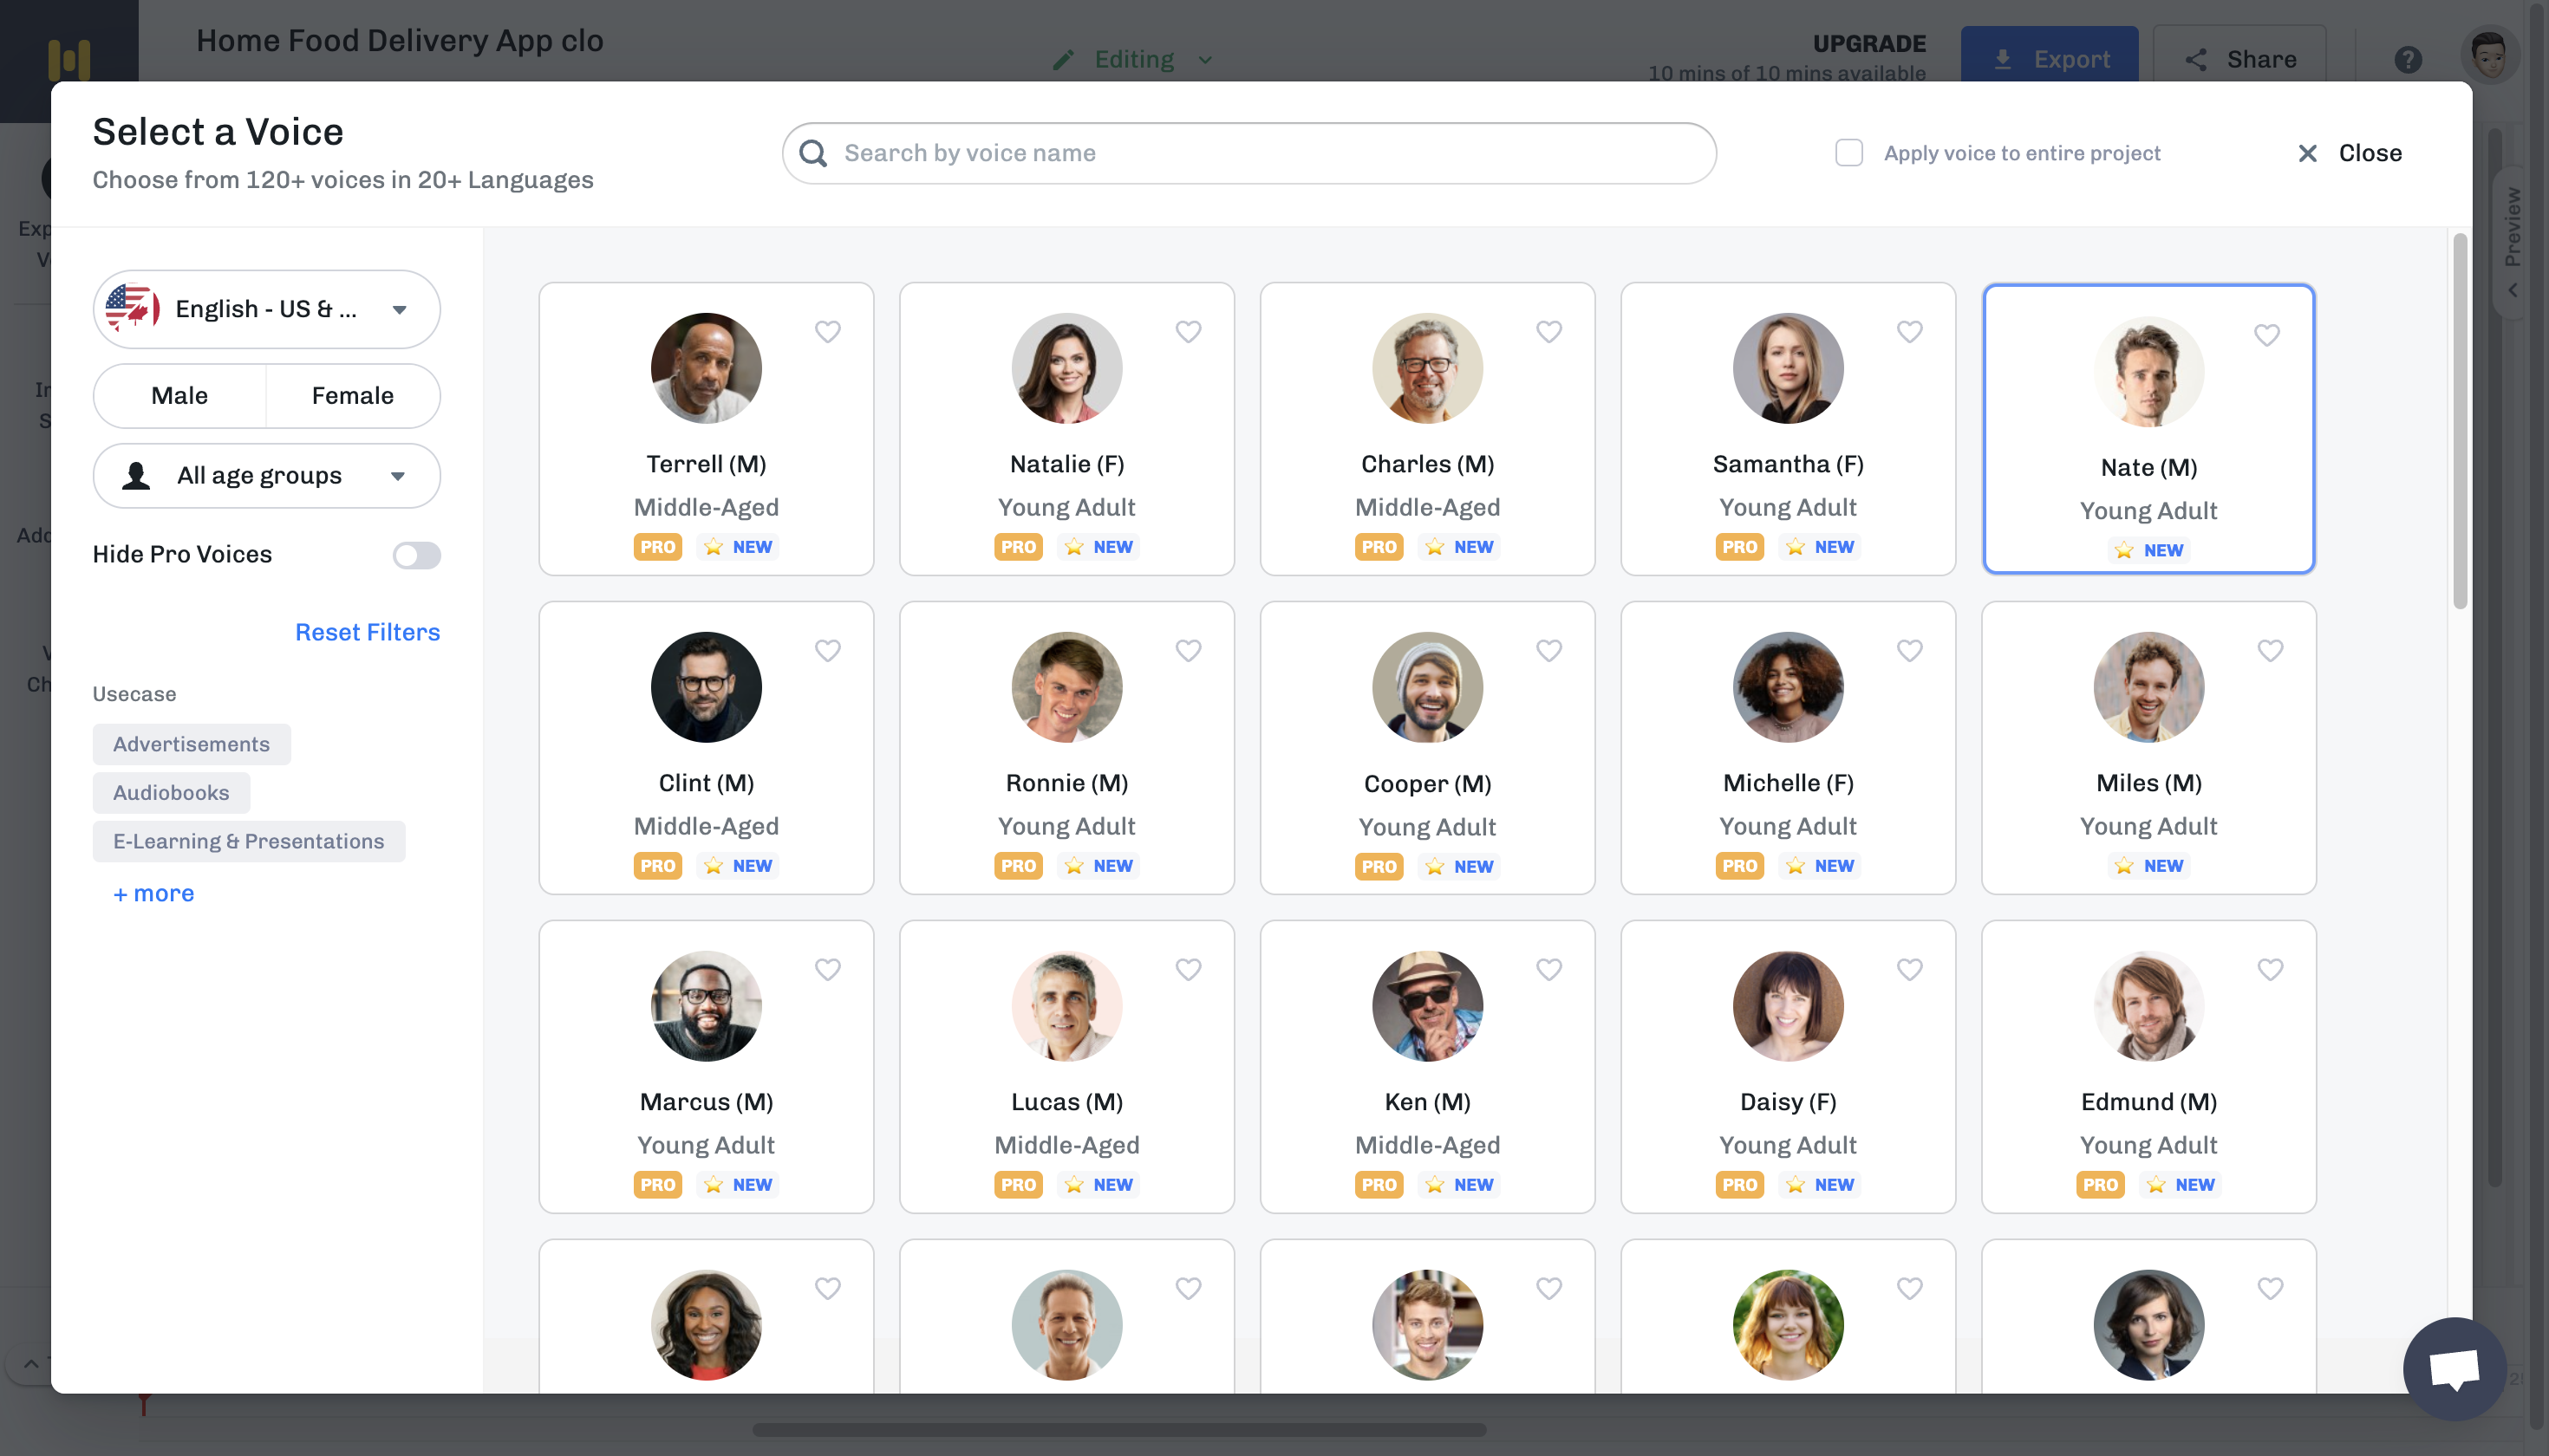The image size is (2549, 1456).
Task: Toggle favorite icon for Edmund (M)
Action: (x=2271, y=970)
